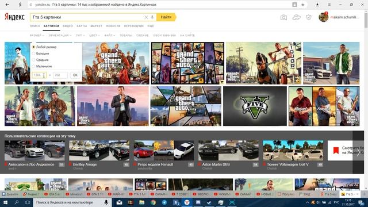The width and height of the screenshot is (368, 207).
Task: Select 'Маленькие' size radio option
Action: 33,67
